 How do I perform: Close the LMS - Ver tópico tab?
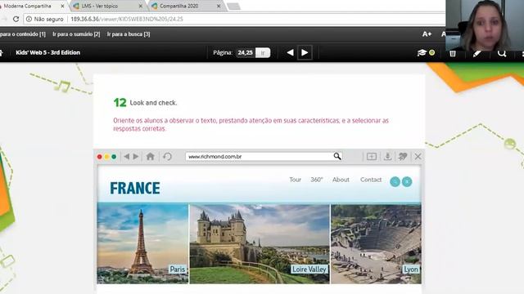pos(140,6)
